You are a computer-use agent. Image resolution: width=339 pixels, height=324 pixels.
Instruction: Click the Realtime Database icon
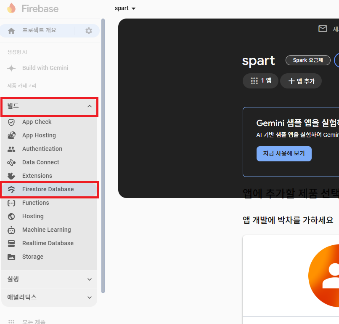(x=11, y=244)
